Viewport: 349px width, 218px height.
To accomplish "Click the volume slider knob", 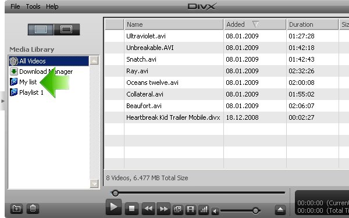I will [x=255, y=210].
